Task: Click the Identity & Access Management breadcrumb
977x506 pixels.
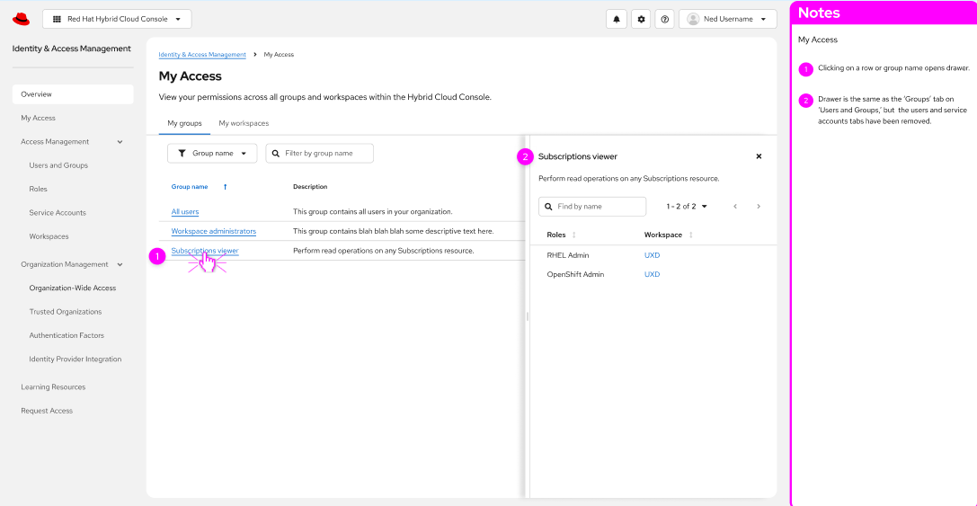Action: (202, 55)
